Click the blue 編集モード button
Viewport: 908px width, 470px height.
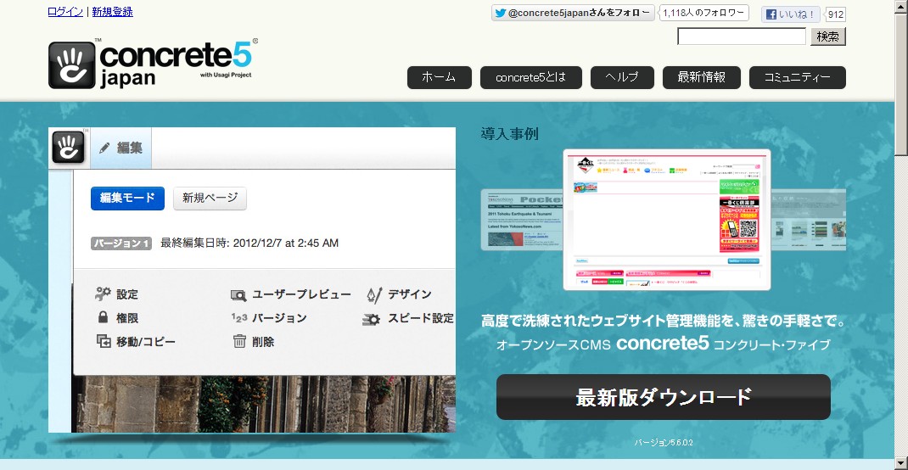tap(127, 198)
